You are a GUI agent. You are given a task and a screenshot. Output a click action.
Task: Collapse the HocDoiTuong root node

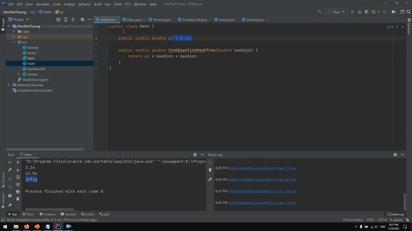9,26
